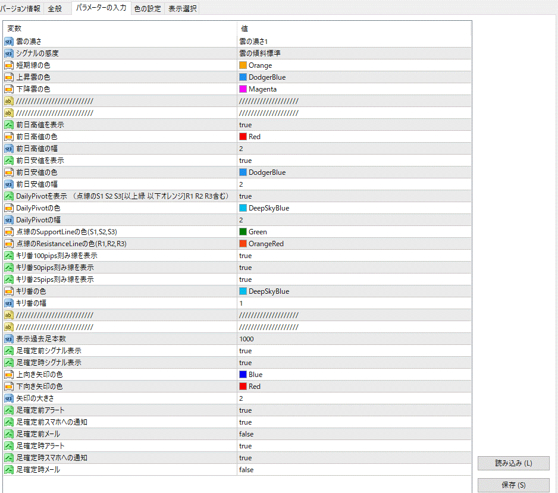Click the red swatch for 下向き矢印の色
558x493 pixels.
point(243,387)
